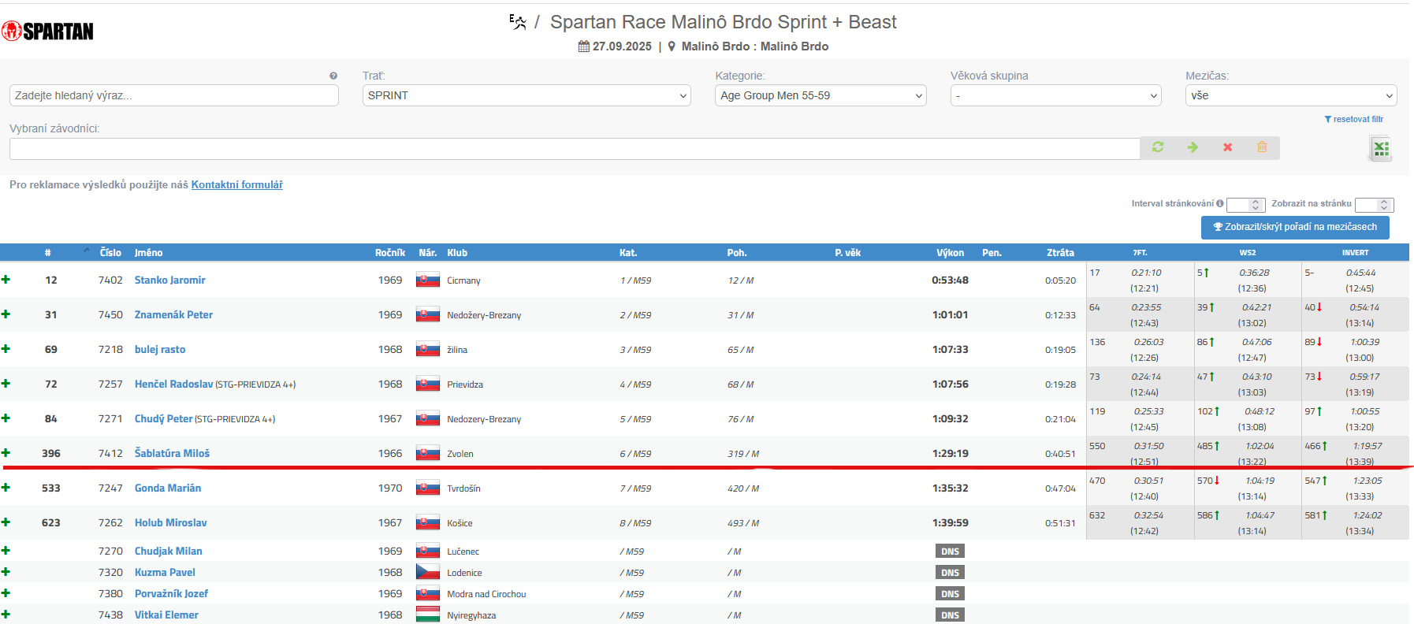Click the search field Zadejte hledaný výraz
This screenshot has height=624, width=1414.
pos(173,95)
